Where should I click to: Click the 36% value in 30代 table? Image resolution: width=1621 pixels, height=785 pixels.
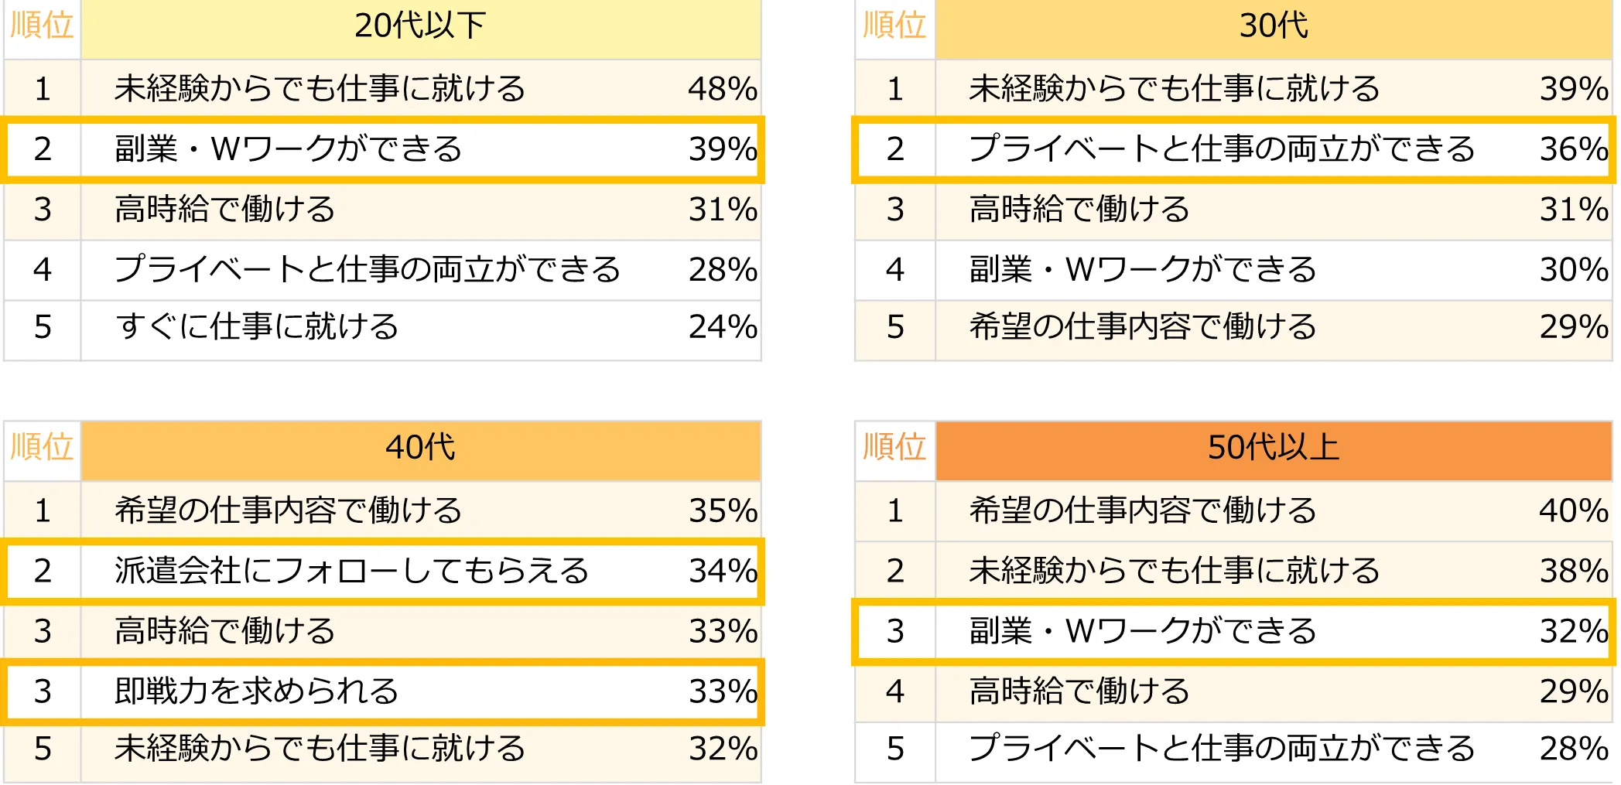point(1574,149)
